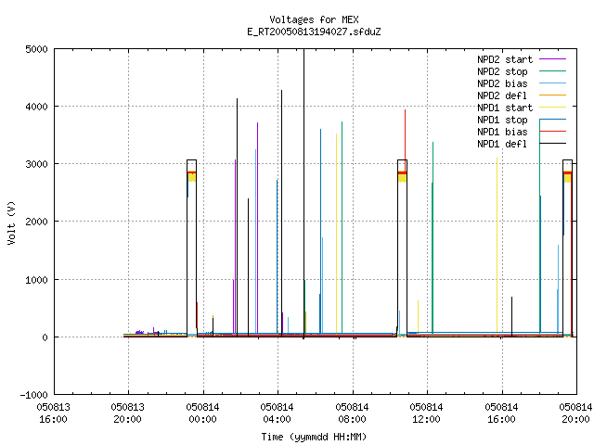
Task: Click the green NPD2 stop legend line
Action: click(553, 71)
